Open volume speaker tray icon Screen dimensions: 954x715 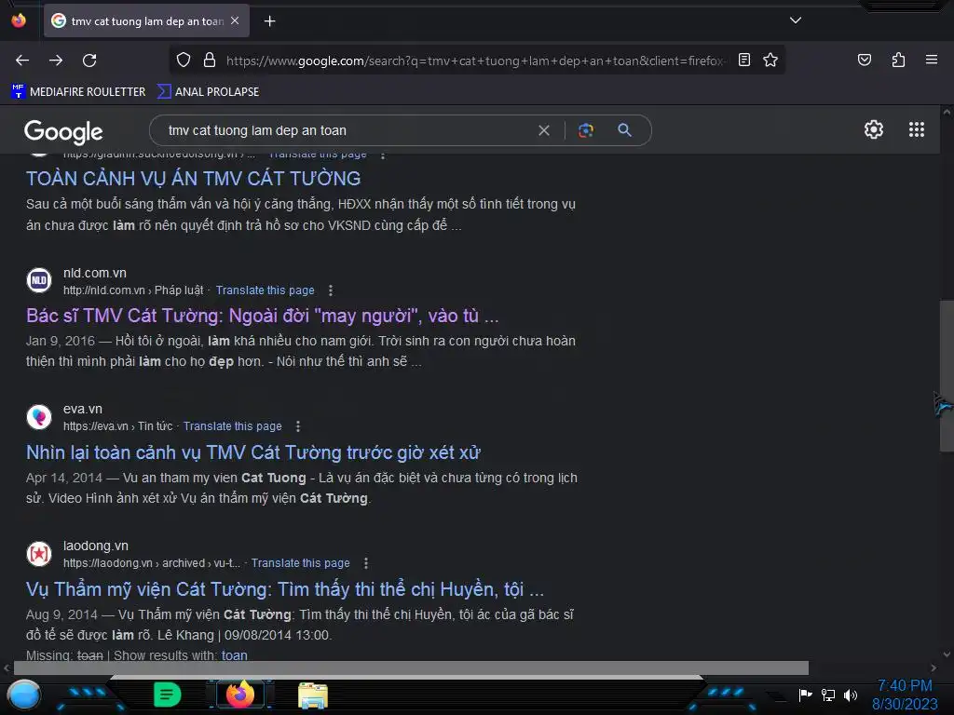click(x=850, y=695)
